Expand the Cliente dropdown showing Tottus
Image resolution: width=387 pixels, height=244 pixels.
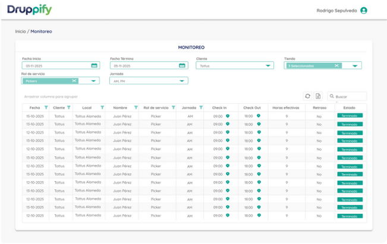click(x=235, y=65)
